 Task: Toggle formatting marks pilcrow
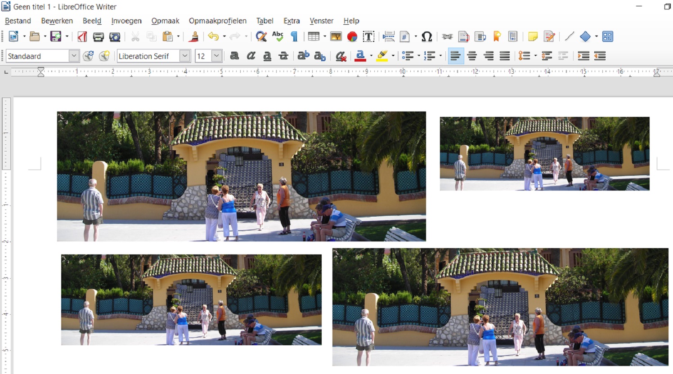click(294, 37)
